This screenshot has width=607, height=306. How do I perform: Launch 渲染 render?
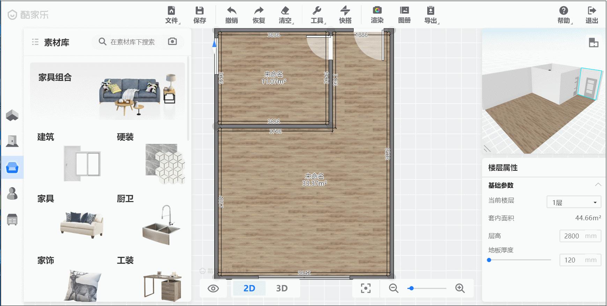pos(377,15)
